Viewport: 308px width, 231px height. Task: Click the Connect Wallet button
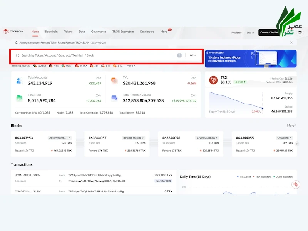pos(269,32)
